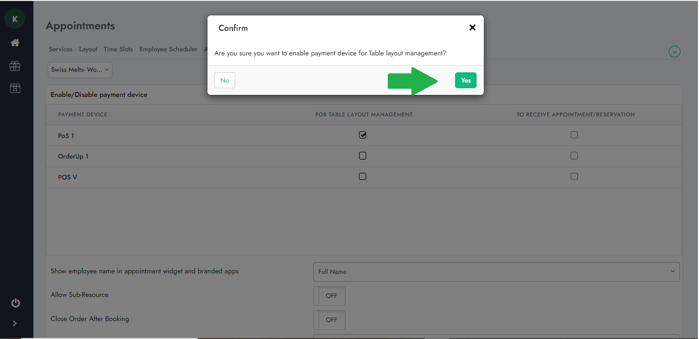Viewport: 699px width, 339px height.
Task: Toggle Close Order After Booking switch
Action: coord(329,320)
